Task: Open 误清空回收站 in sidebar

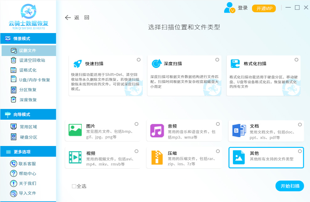Action: click(x=32, y=60)
